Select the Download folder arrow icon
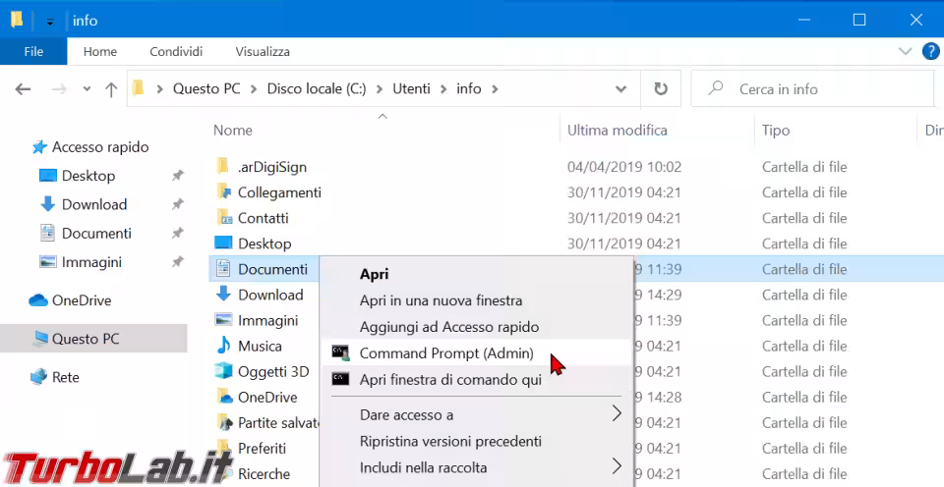 pos(223,294)
